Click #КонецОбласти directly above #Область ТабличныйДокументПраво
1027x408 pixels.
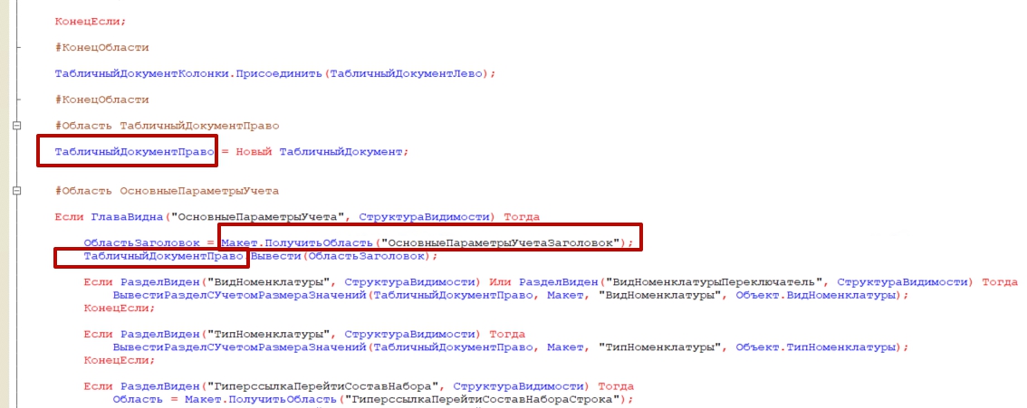point(101,100)
